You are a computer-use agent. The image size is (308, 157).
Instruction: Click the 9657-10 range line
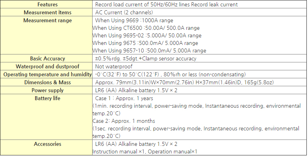click(149, 51)
